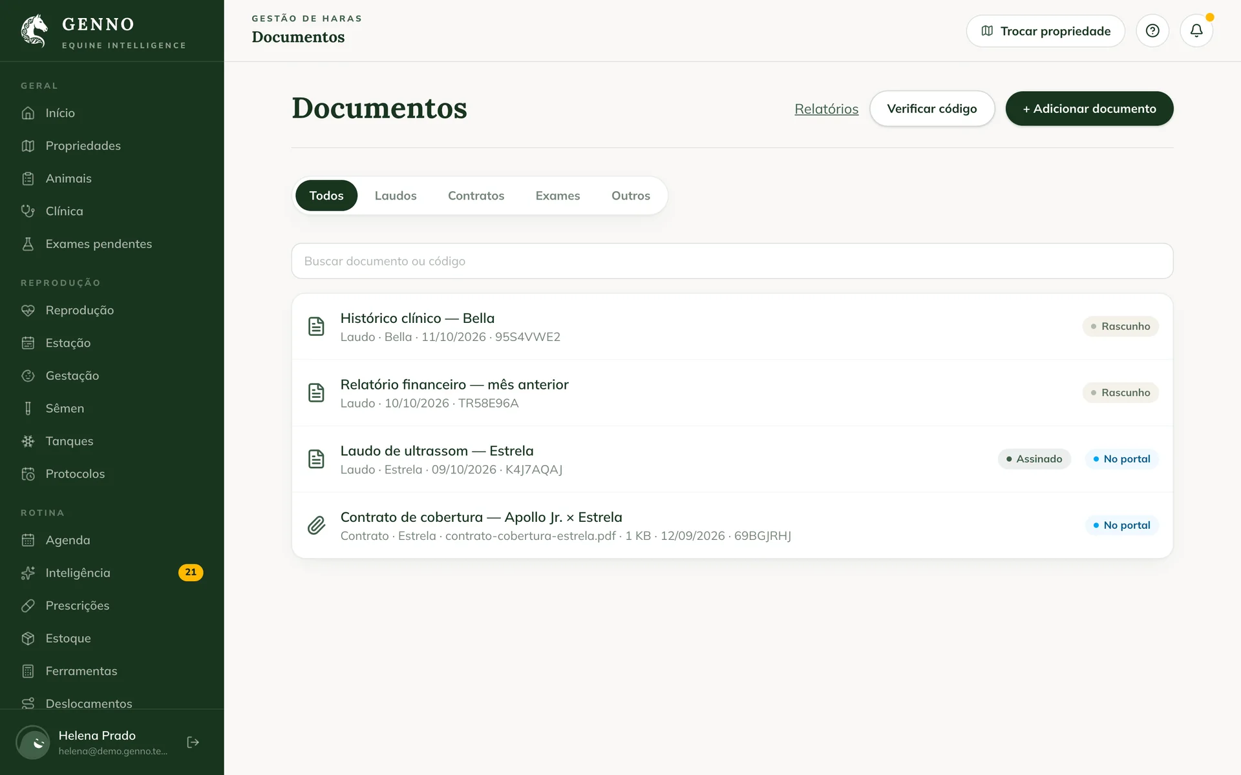Click the Inteligência 21 counter badge
This screenshot has width=1241, height=775.
coord(191,573)
